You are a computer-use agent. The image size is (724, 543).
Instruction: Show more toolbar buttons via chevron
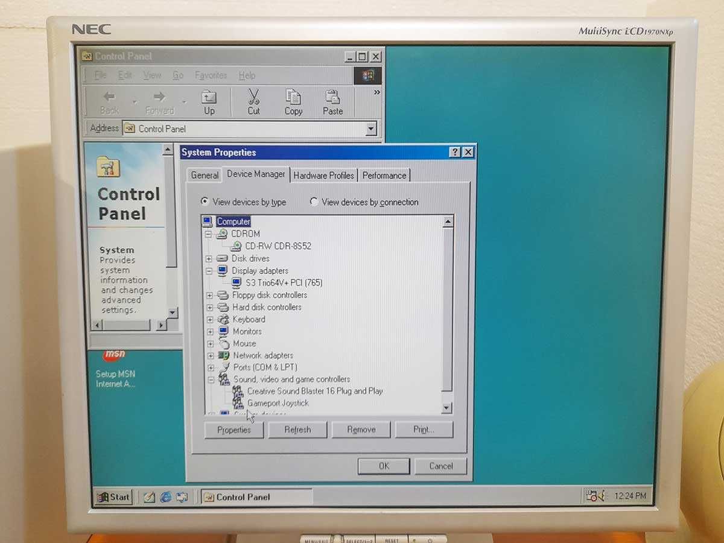click(377, 92)
